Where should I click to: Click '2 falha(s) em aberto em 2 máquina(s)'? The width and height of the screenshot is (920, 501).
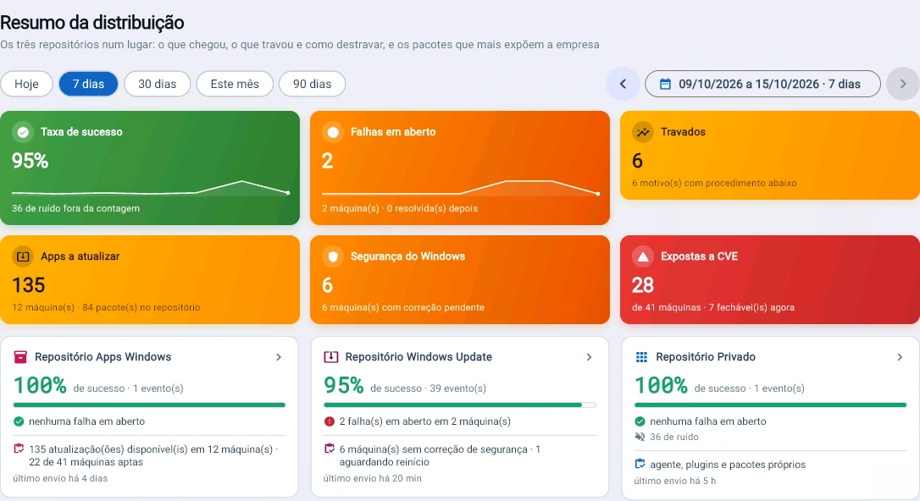(424, 421)
